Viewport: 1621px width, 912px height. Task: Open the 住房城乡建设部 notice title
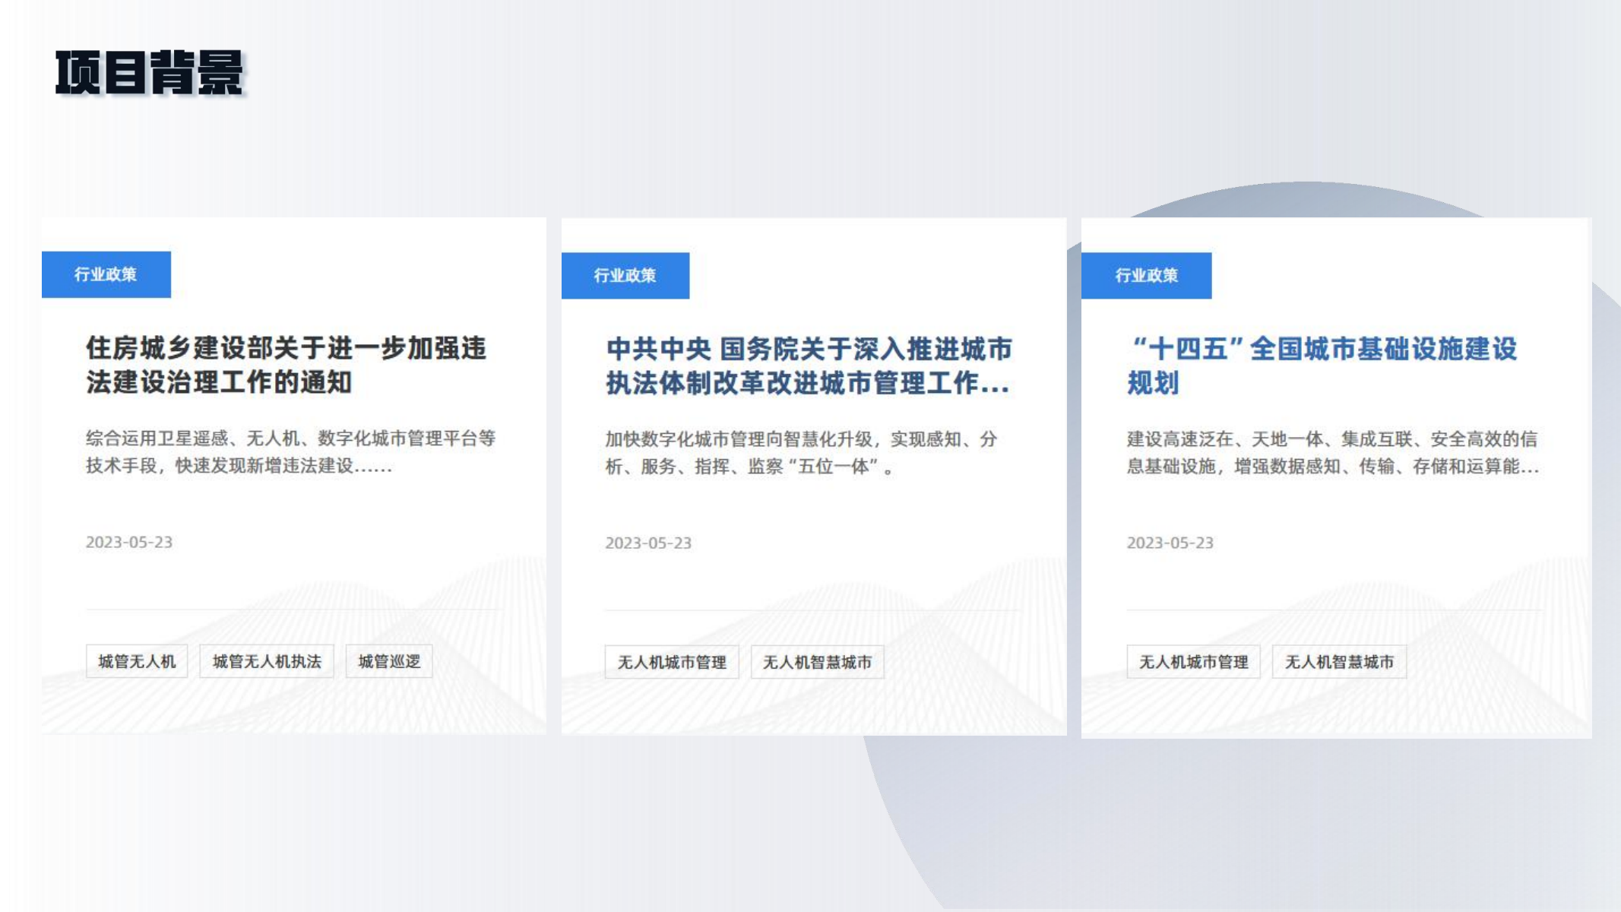point(286,365)
